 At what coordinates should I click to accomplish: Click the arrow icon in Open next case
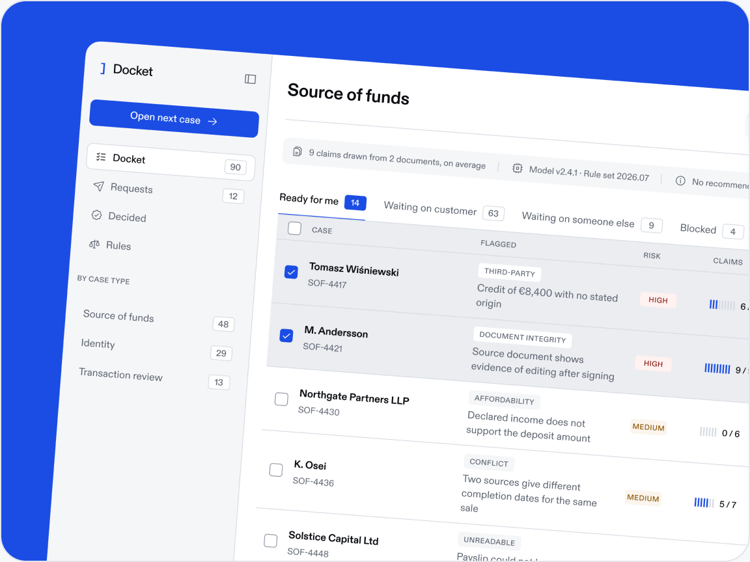click(x=213, y=122)
